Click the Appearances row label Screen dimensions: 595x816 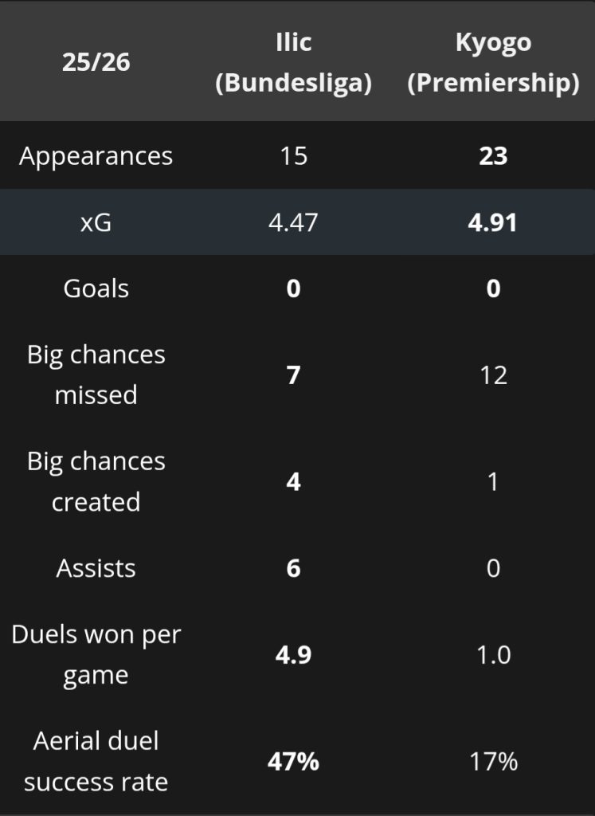(96, 155)
